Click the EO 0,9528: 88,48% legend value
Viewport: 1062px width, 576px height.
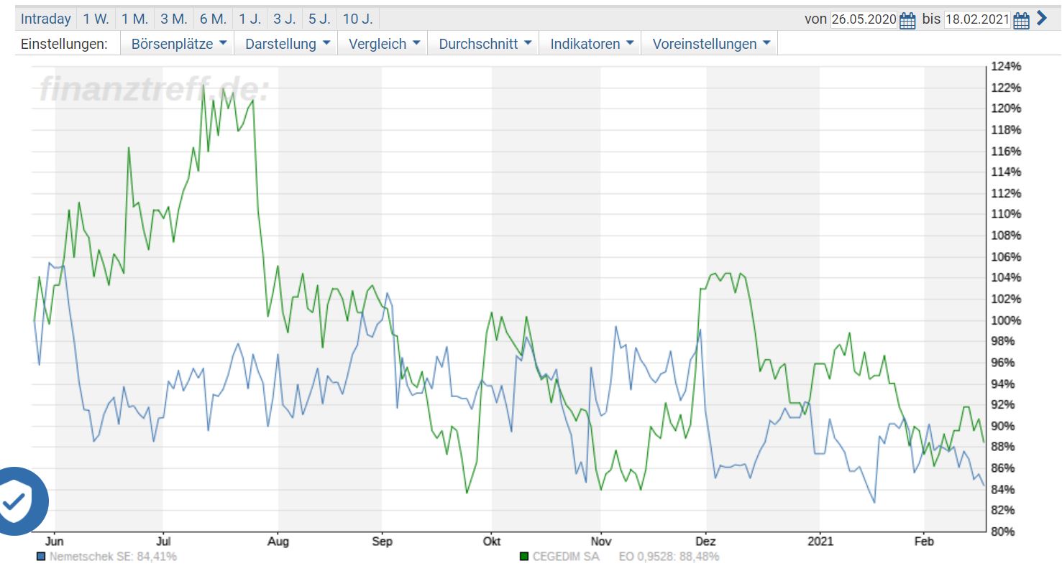click(x=669, y=557)
